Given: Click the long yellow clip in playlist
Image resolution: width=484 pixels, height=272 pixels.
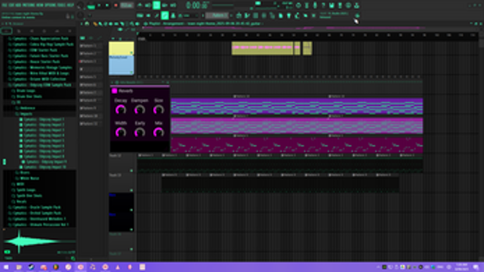Looking at the screenshot, I should pyautogui.click(x=263, y=48).
